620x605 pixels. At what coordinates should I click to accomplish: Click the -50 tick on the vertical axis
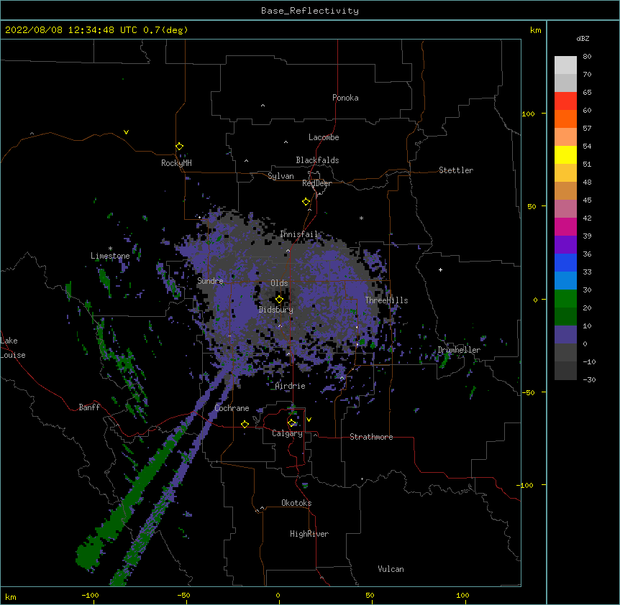tap(528, 392)
